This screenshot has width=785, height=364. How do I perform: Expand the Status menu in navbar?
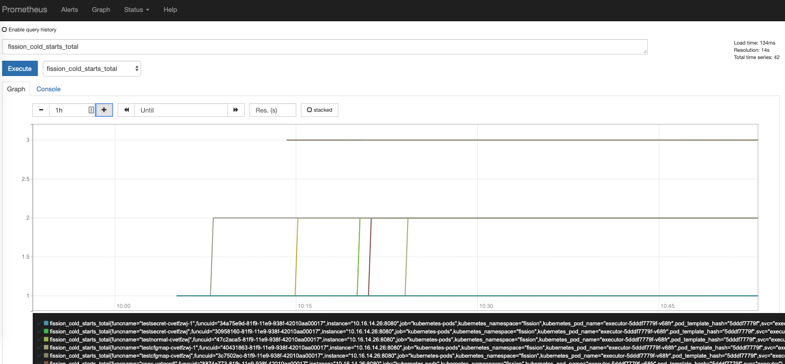136,10
